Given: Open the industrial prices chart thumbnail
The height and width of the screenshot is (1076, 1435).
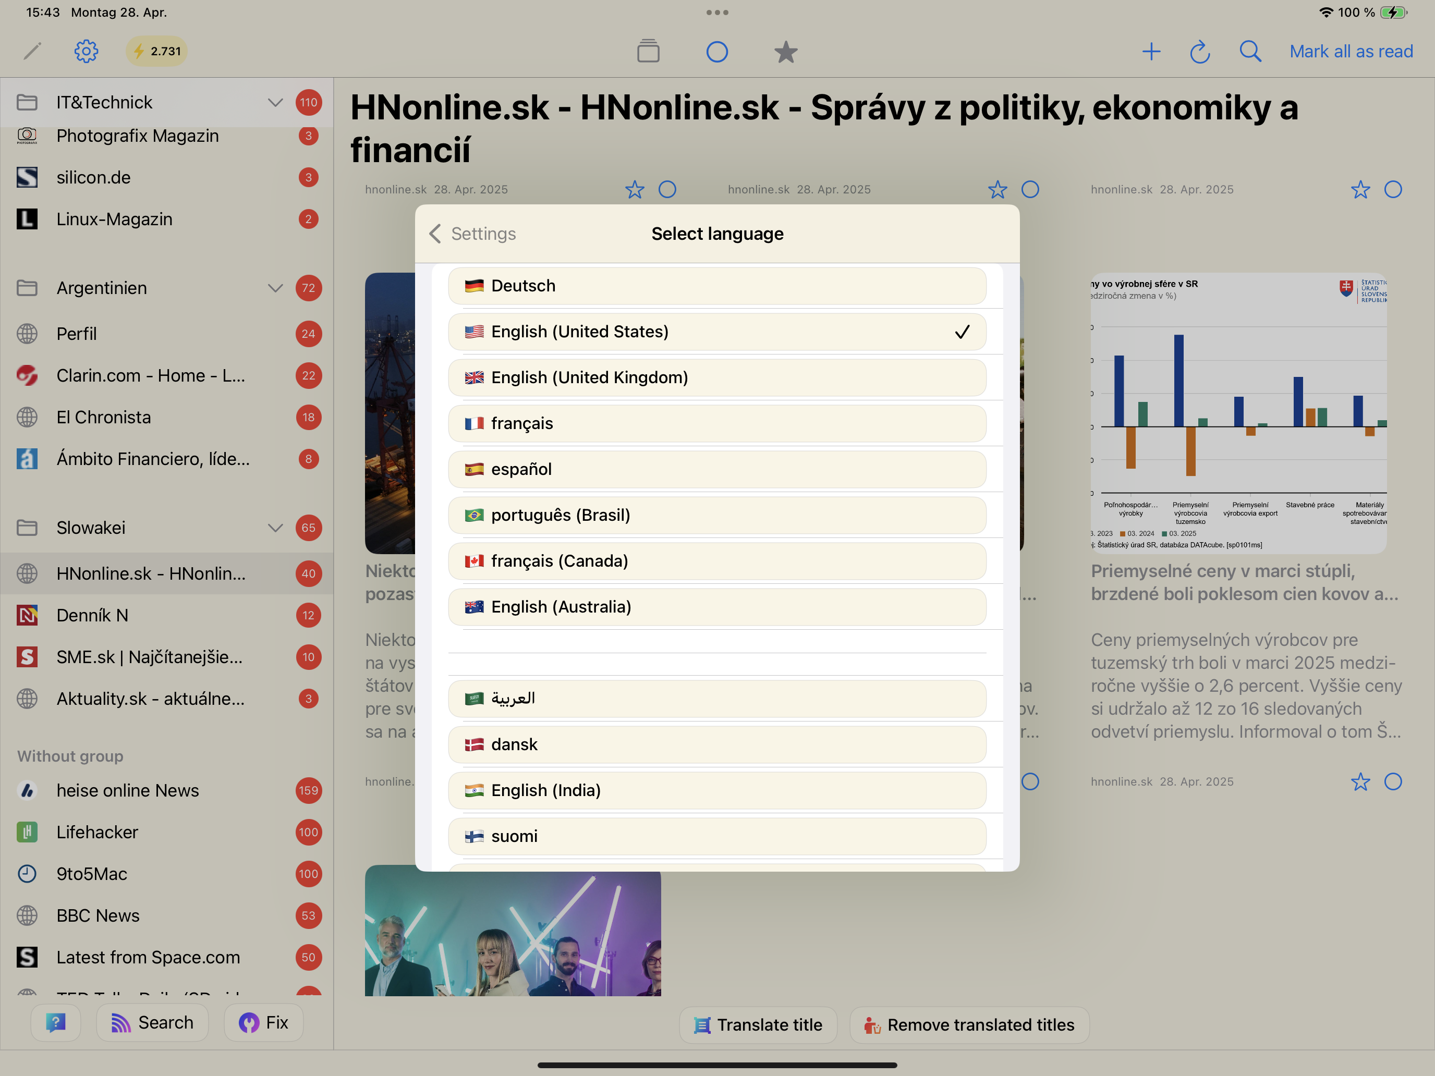Looking at the screenshot, I should (1239, 413).
